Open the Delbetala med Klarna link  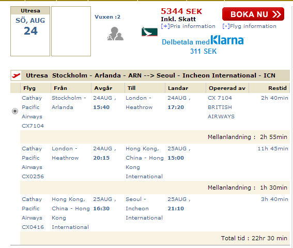click(x=203, y=40)
